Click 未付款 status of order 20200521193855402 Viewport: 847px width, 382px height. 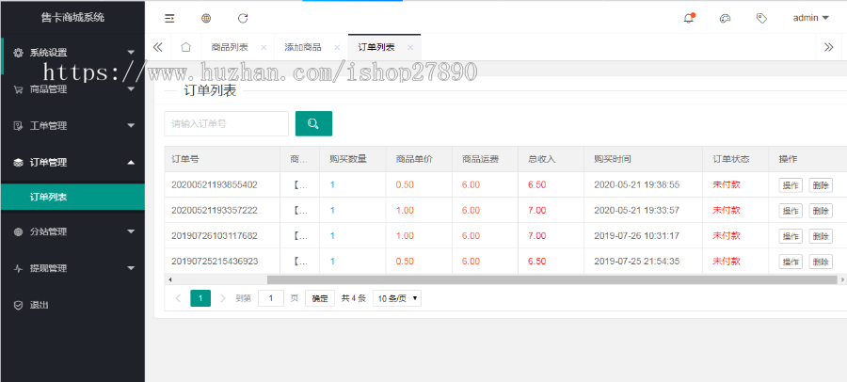[727, 184]
